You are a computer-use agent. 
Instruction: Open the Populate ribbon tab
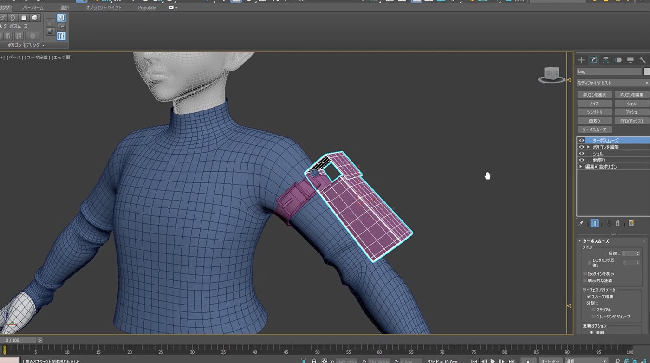147,8
